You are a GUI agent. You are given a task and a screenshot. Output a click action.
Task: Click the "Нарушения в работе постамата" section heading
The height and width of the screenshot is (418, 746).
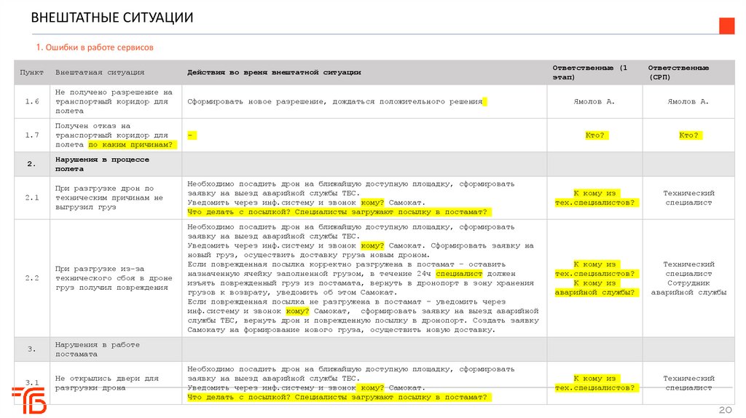tap(98, 349)
